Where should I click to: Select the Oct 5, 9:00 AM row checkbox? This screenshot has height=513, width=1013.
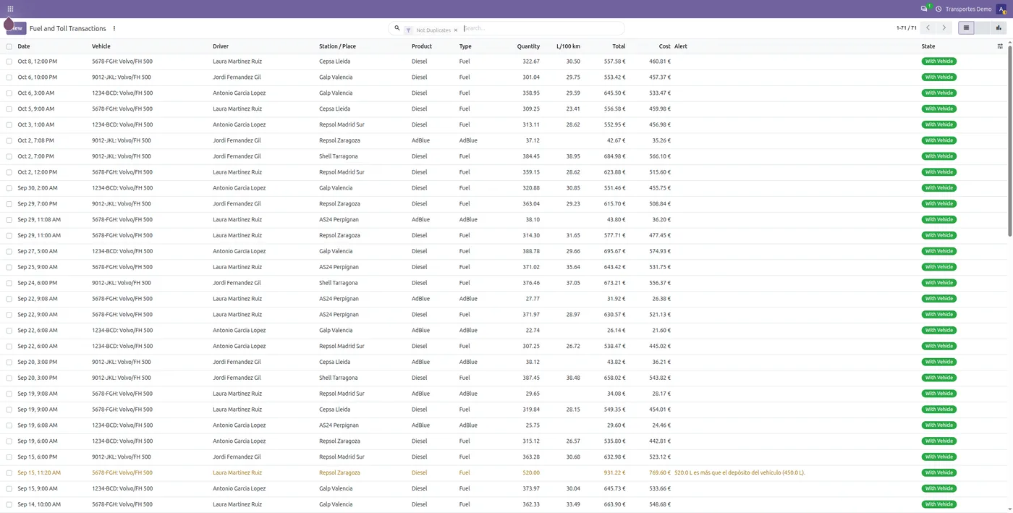[9, 109]
